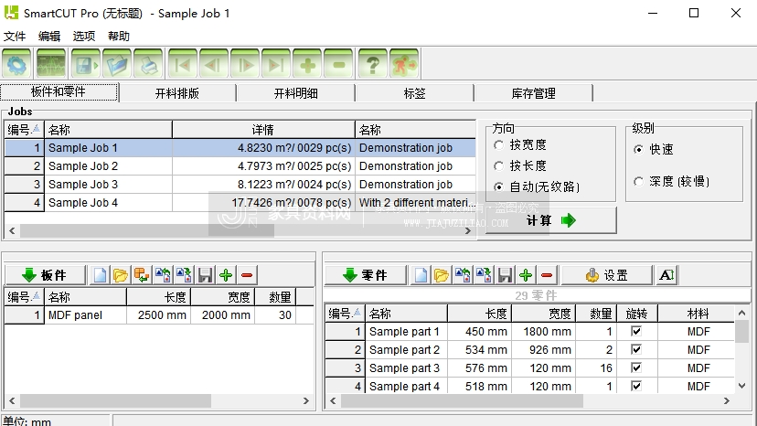
Task: Switch to the 库存管理 tab
Action: pos(534,93)
